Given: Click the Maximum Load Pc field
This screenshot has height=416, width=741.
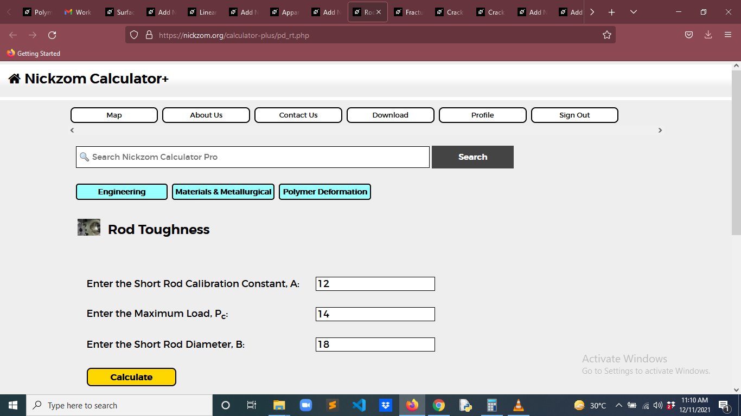Looking at the screenshot, I should click(x=375, y=314).
